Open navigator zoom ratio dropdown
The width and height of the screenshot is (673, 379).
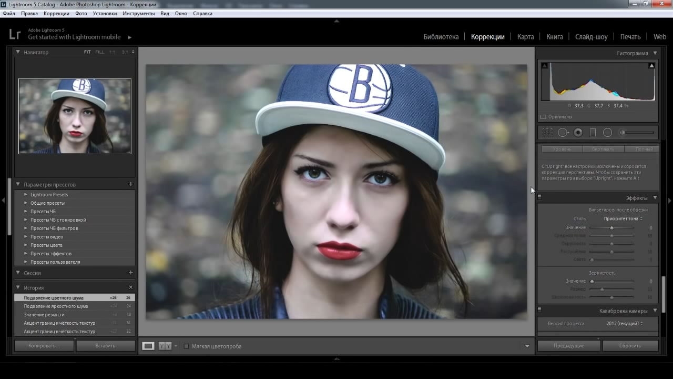click(133, 52)
